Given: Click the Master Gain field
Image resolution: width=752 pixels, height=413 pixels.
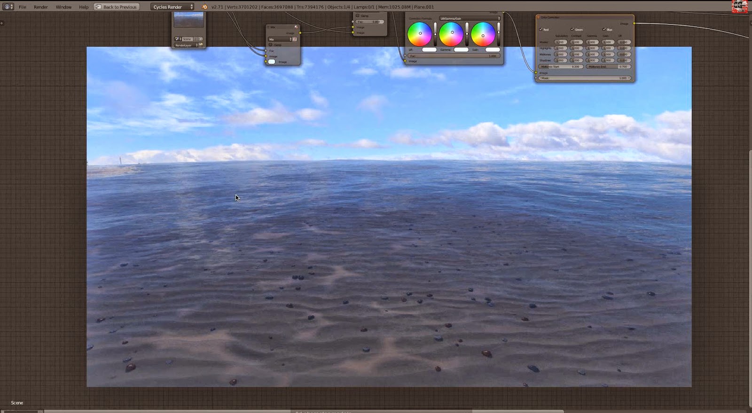Looking at the screenshot, I should point(608,42).
